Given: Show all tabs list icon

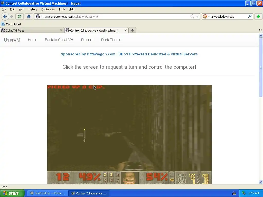Looking at the screenshot, I should 260,30.
